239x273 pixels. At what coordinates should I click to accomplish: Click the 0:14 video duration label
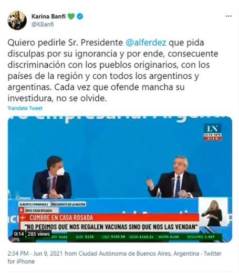click(19, 234)
